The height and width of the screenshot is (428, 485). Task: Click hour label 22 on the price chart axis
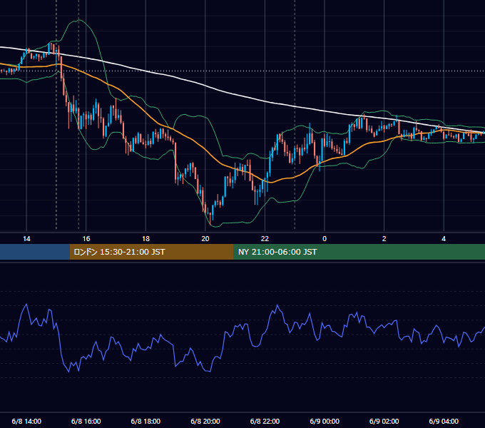click(265, 239)
